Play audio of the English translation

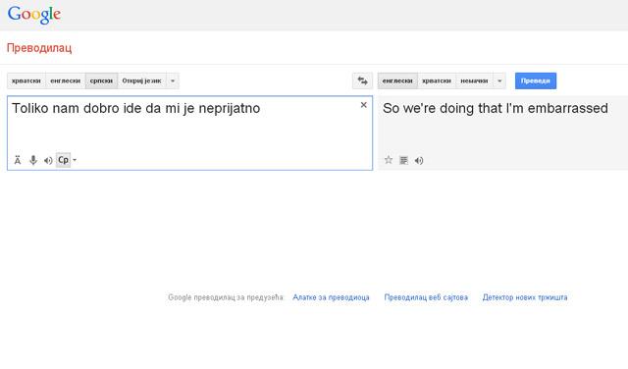click(419, 161)
